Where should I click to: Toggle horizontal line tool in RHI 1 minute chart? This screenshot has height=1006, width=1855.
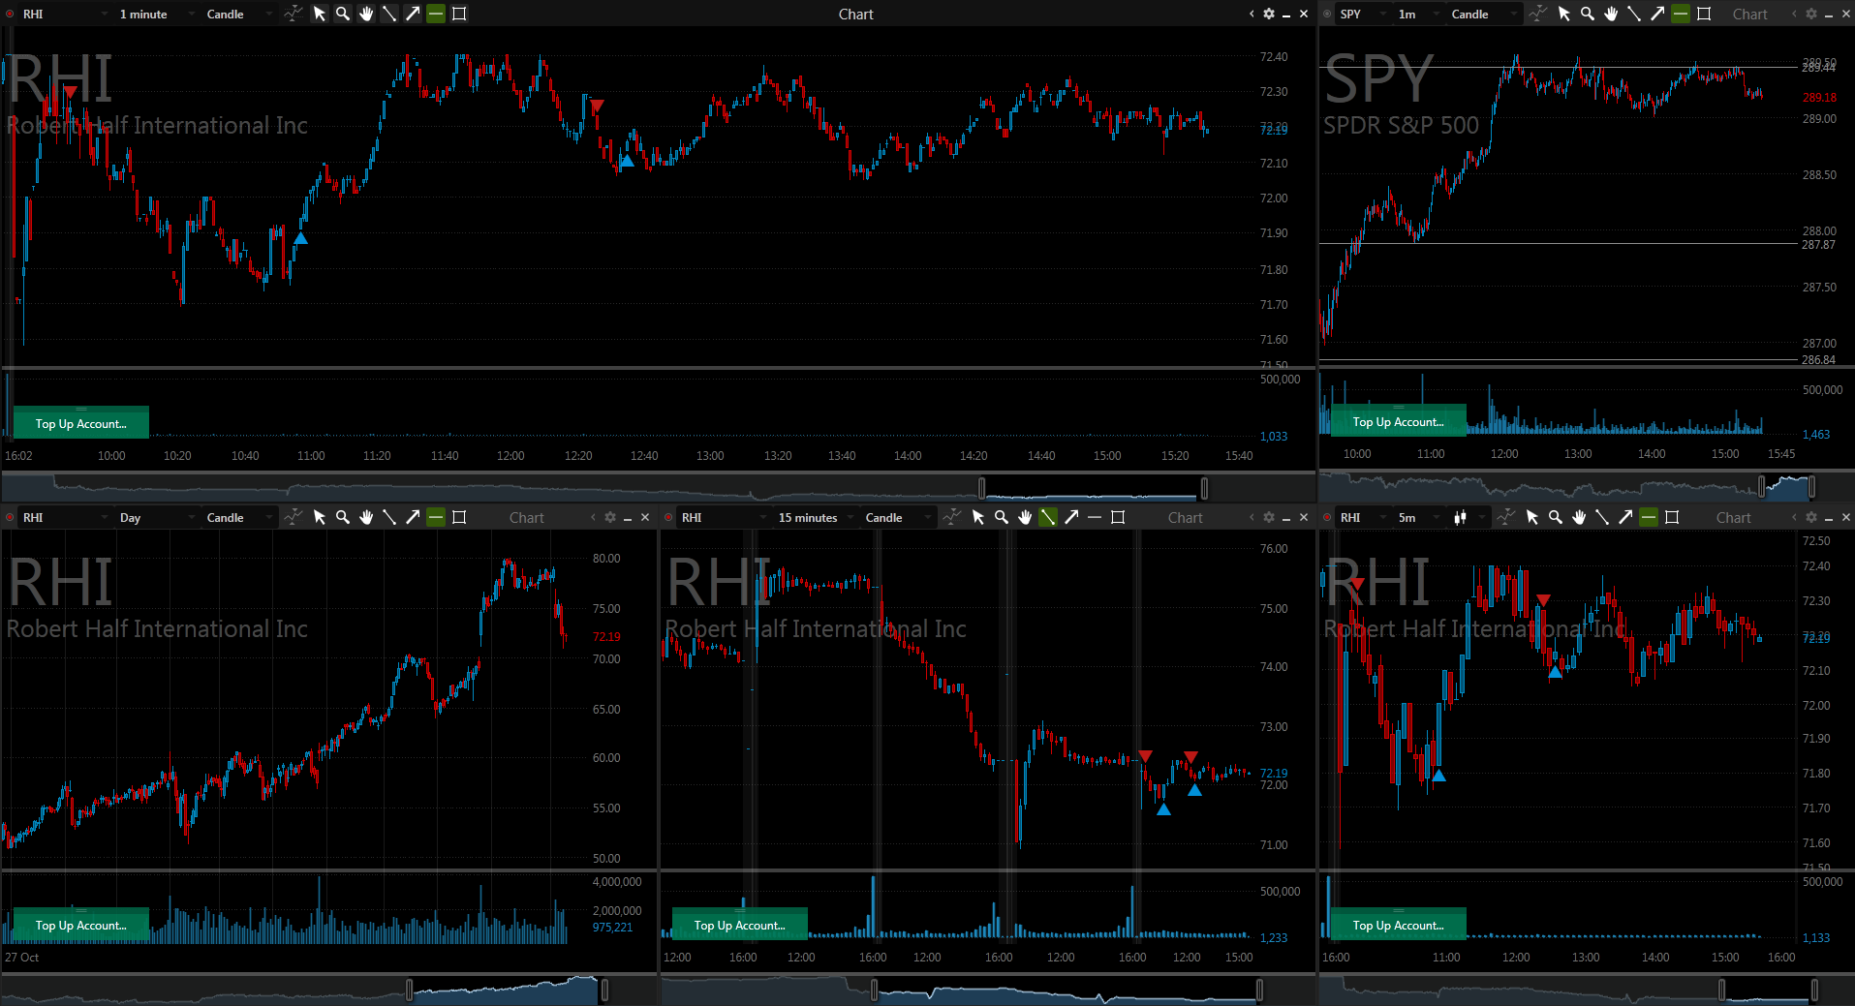tap(436, 14)
